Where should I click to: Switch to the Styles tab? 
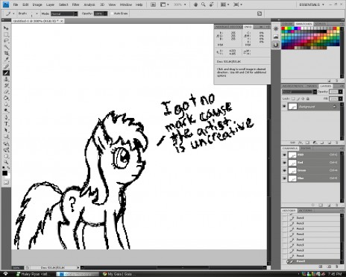(320, 24)
